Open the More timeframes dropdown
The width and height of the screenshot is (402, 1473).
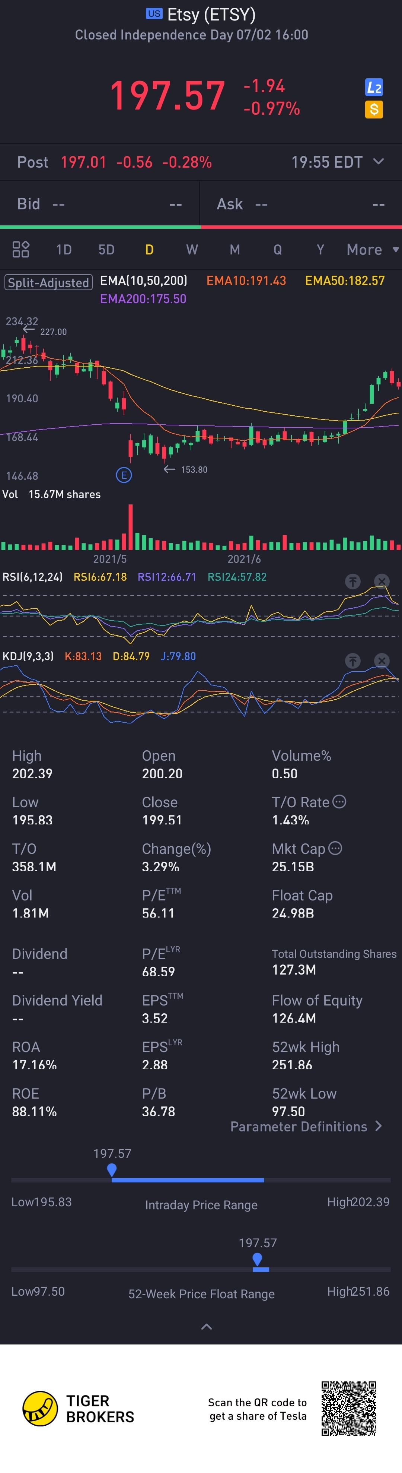tap(372, 249)
